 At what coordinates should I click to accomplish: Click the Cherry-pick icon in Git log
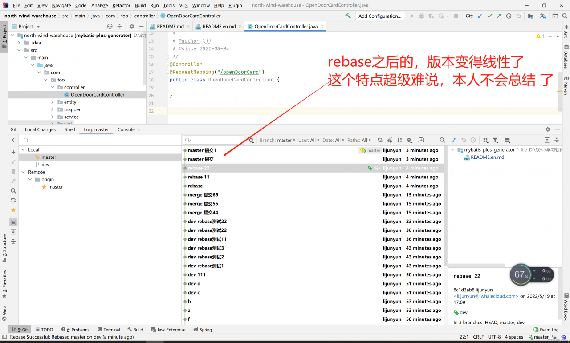pos(390,140)
